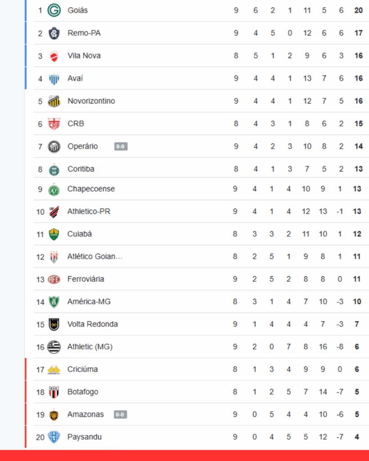
Task: Select the Chapecoense green badge
Action: (x=54, y=190)
